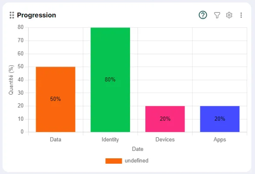Open the help question mark icon
255x174 pixels.
pyautogui.click(x=203, y=15)
